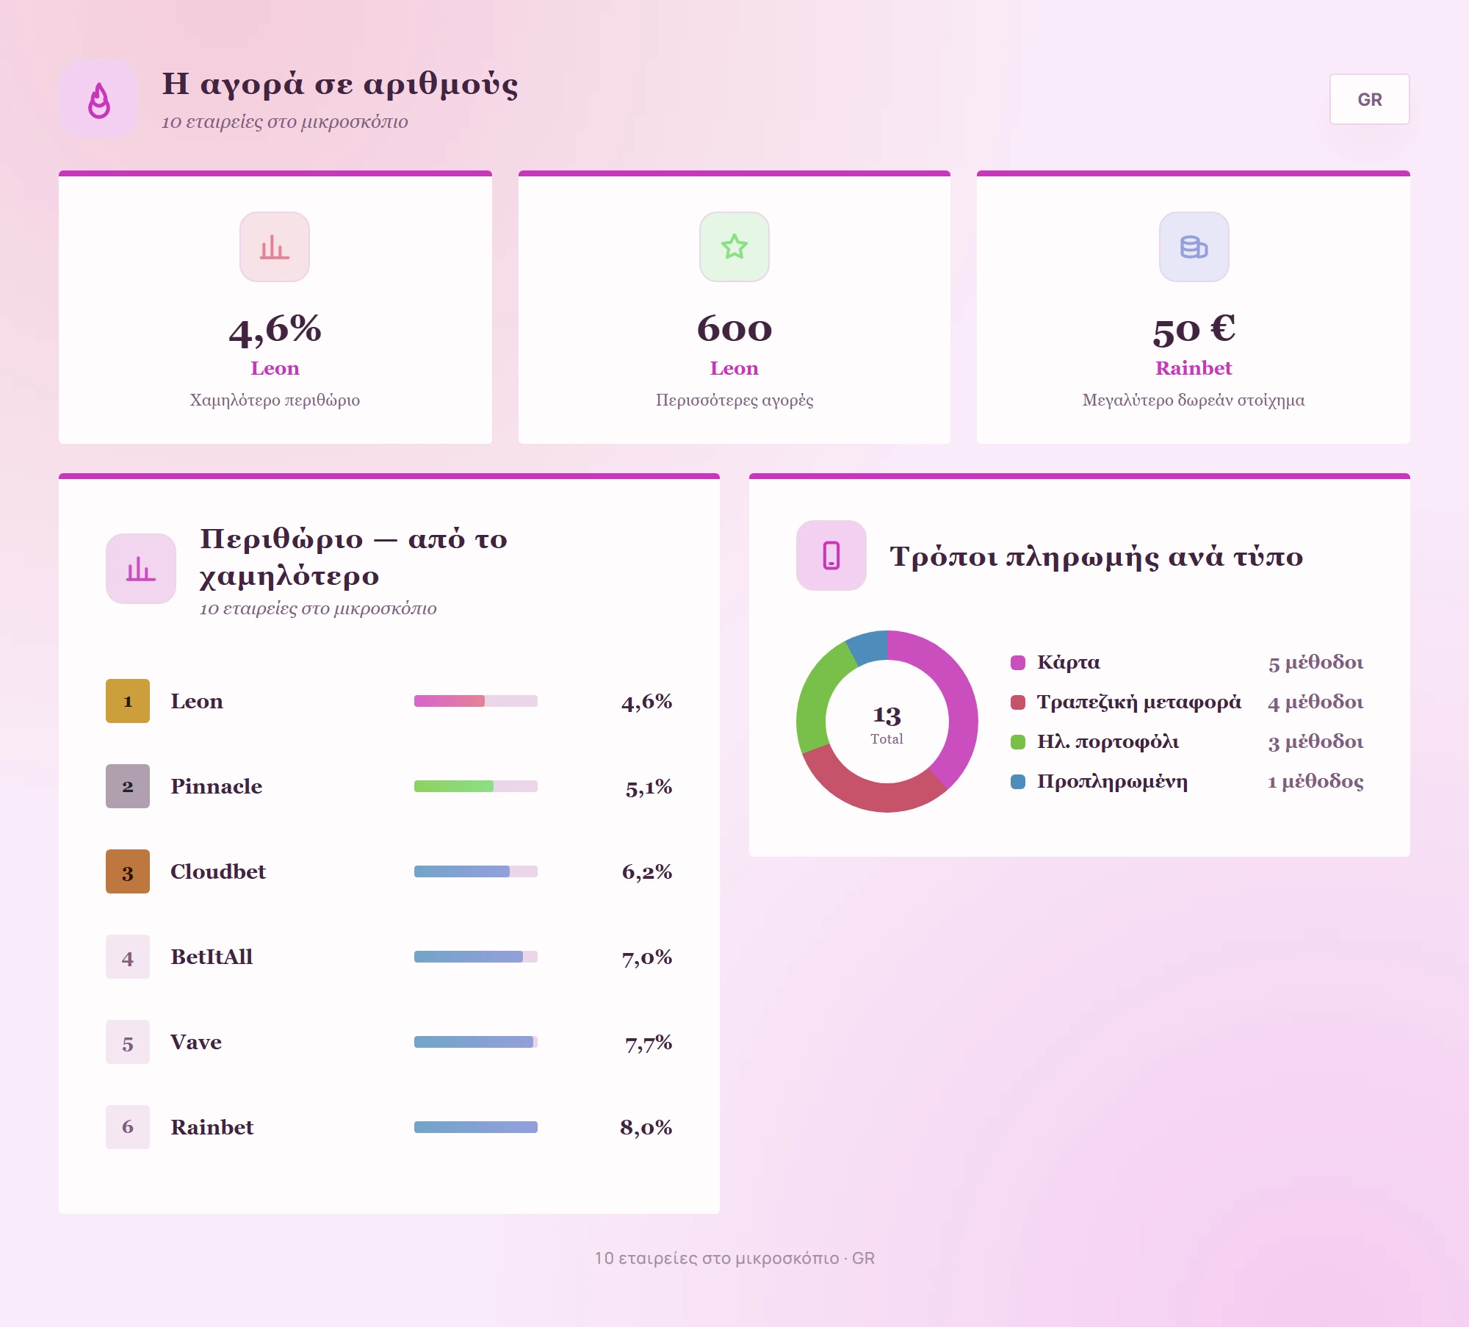Open the GR language selector button
The image size is (1469, 1327).
(x=1369, y=99)
